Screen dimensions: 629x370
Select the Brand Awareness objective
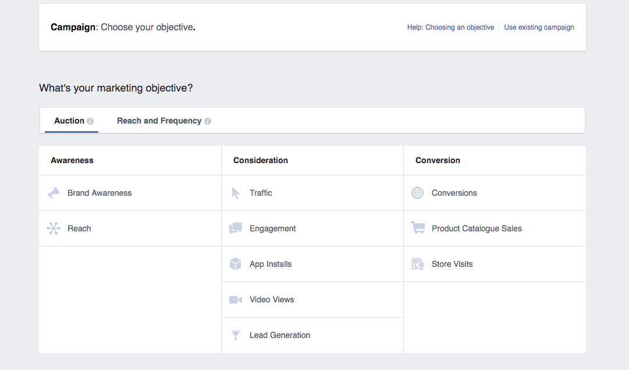coord(130,193)
